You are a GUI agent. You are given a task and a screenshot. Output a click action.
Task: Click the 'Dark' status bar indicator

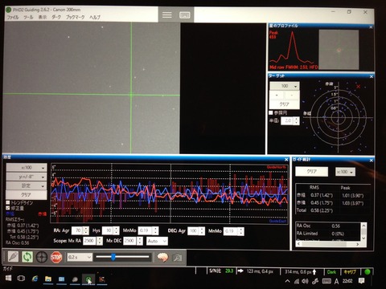pos(332,272)
